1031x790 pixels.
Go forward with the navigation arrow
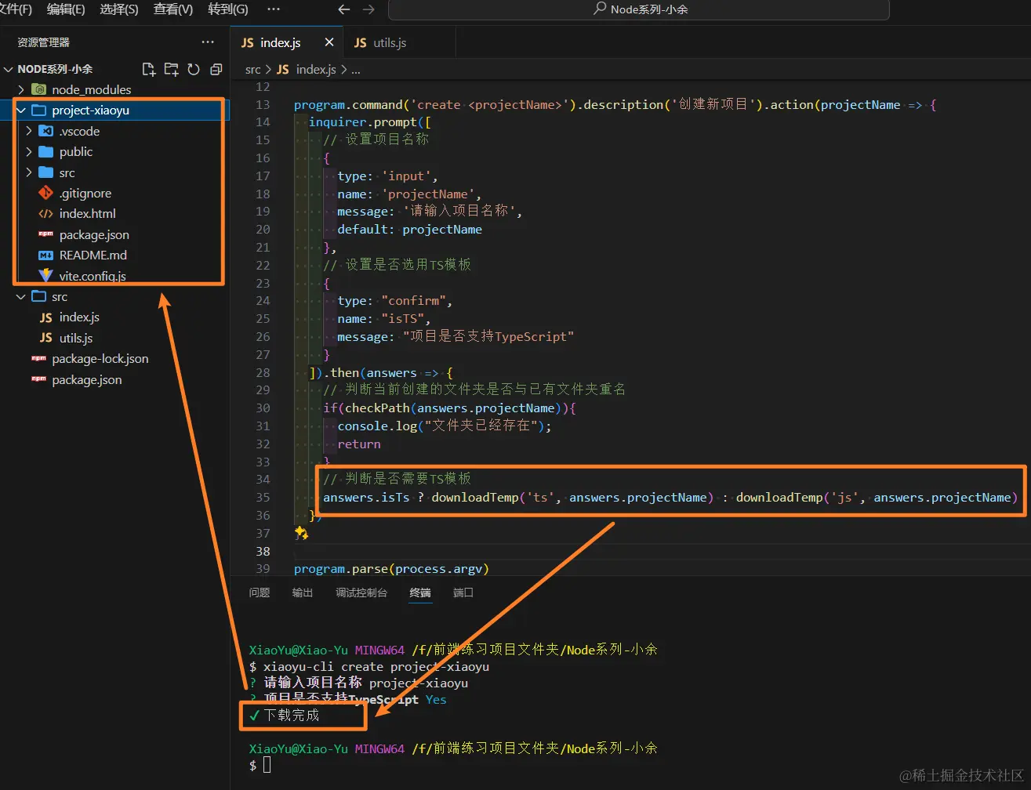pos(368,9)
